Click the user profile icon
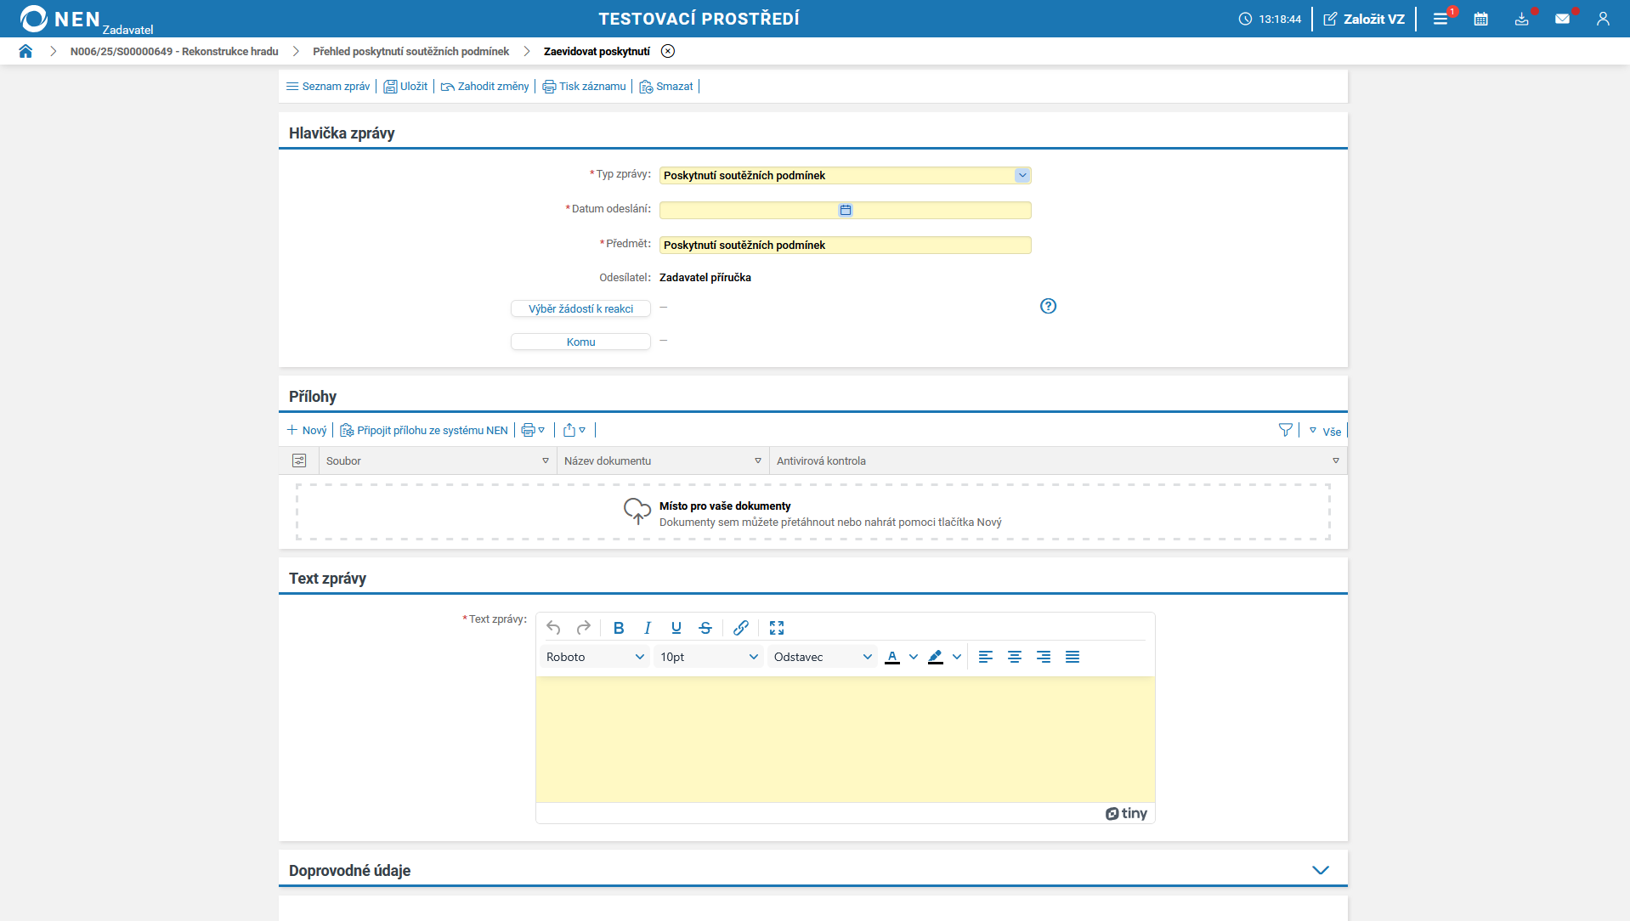 1603,19
